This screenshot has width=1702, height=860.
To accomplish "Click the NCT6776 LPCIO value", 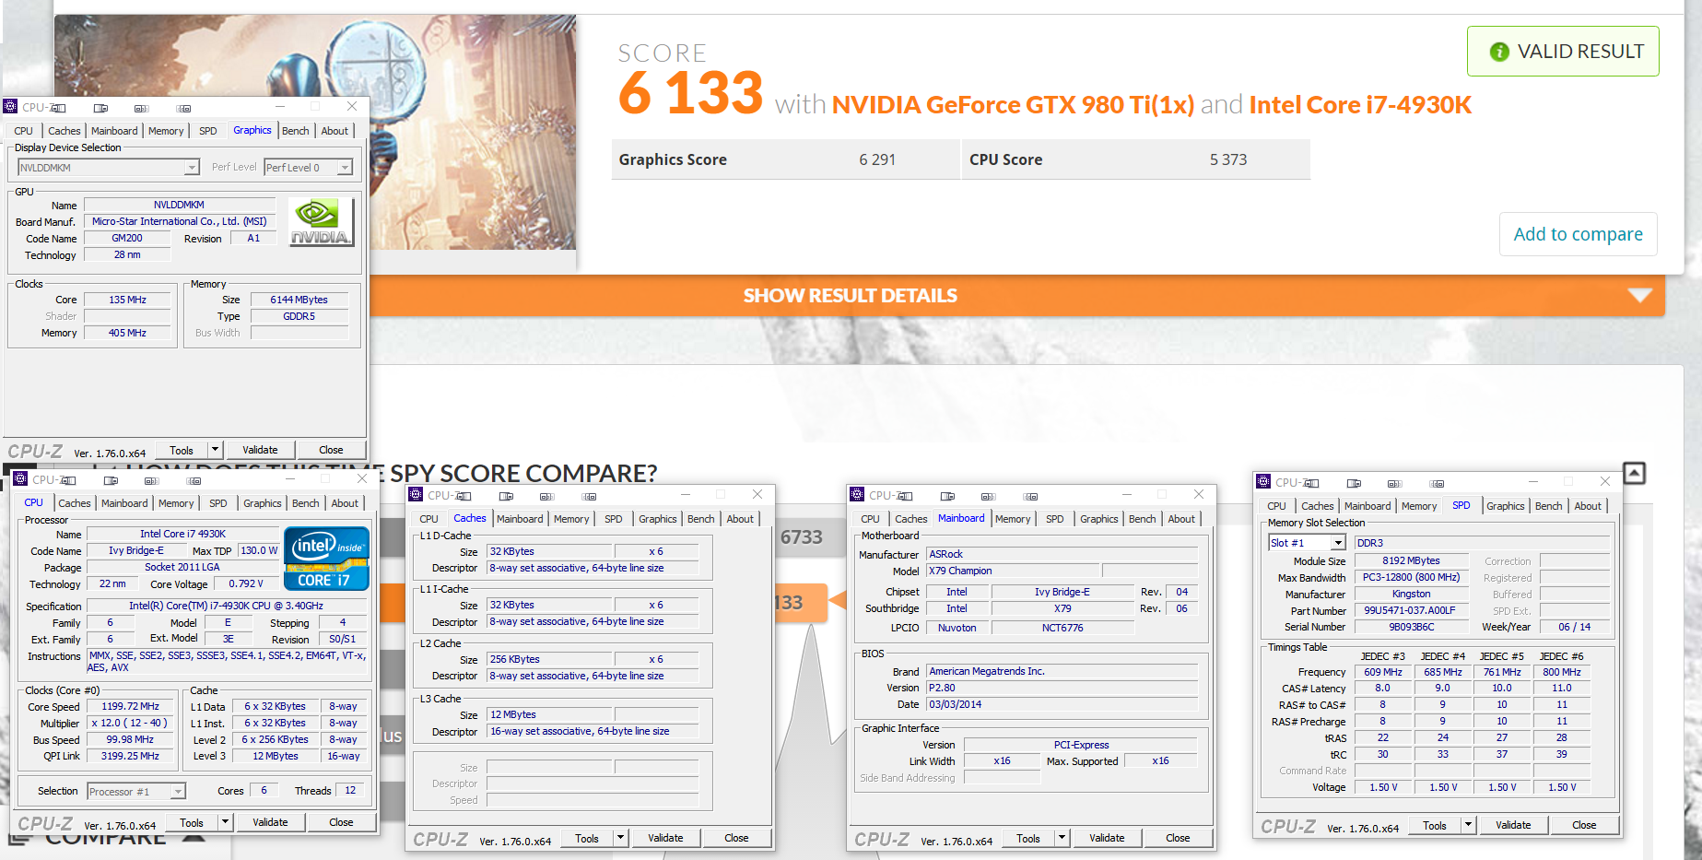I will pos(1062,628).
